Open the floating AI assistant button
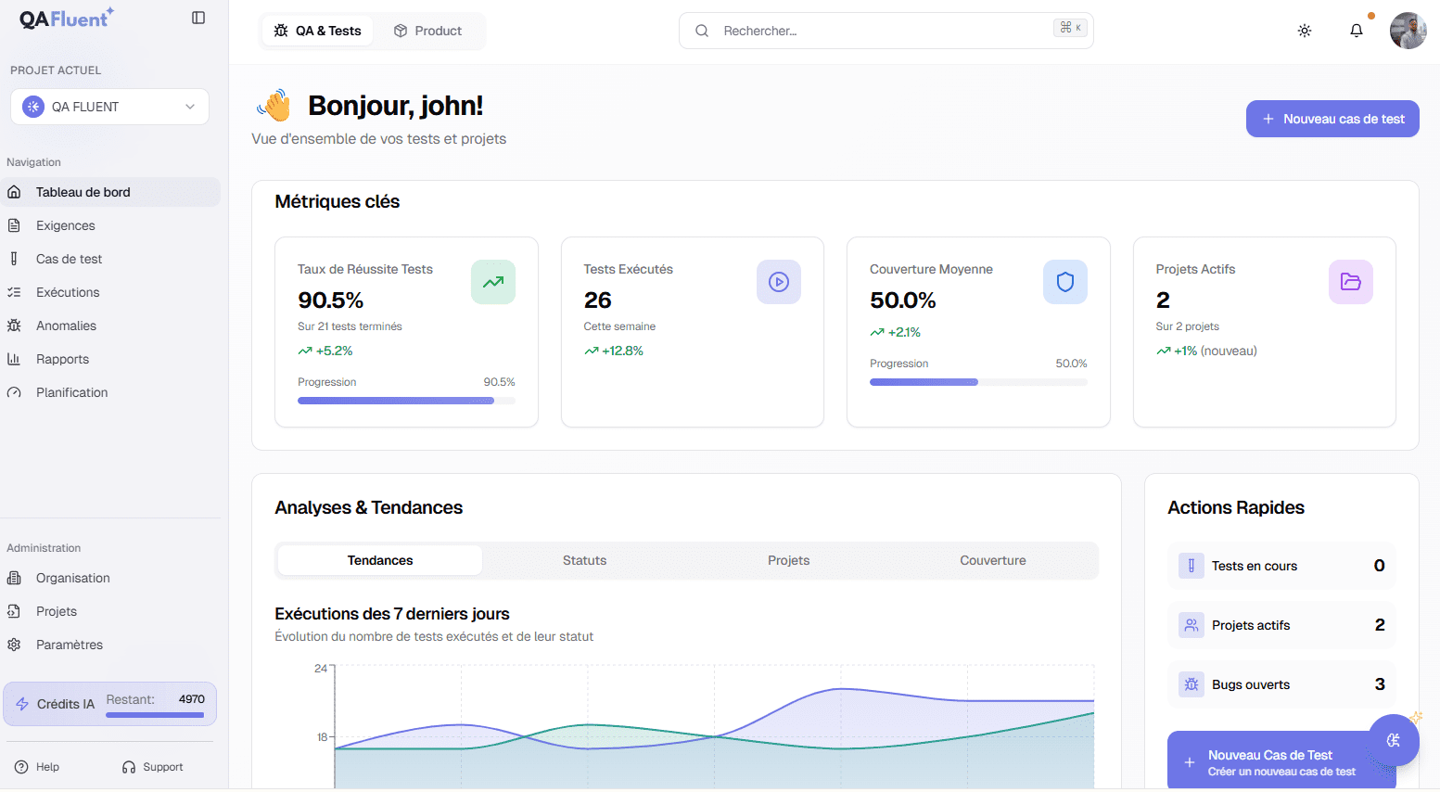The height and width of the screenshot is (792, 1440). [x=1393, y=739]
